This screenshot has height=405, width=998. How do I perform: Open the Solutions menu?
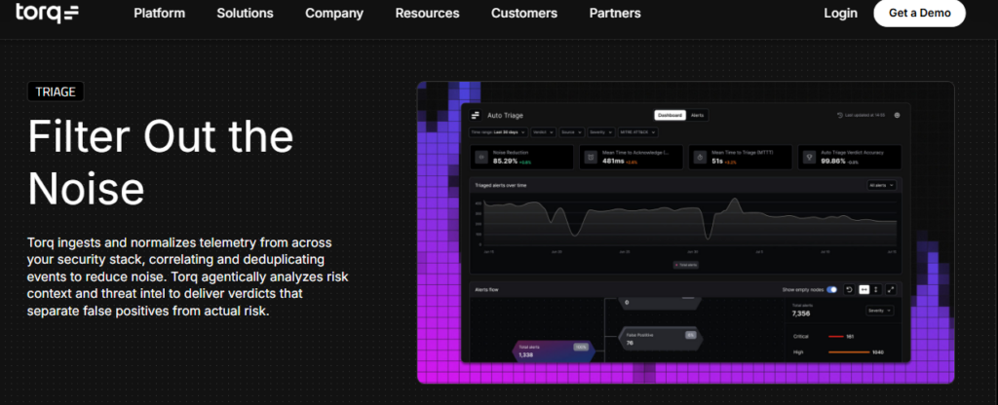(x=245, y=13)
